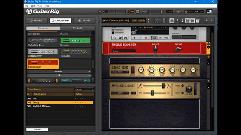Select the Sledgehammer component
Screen dimensions: 241x135
[43, 53]
